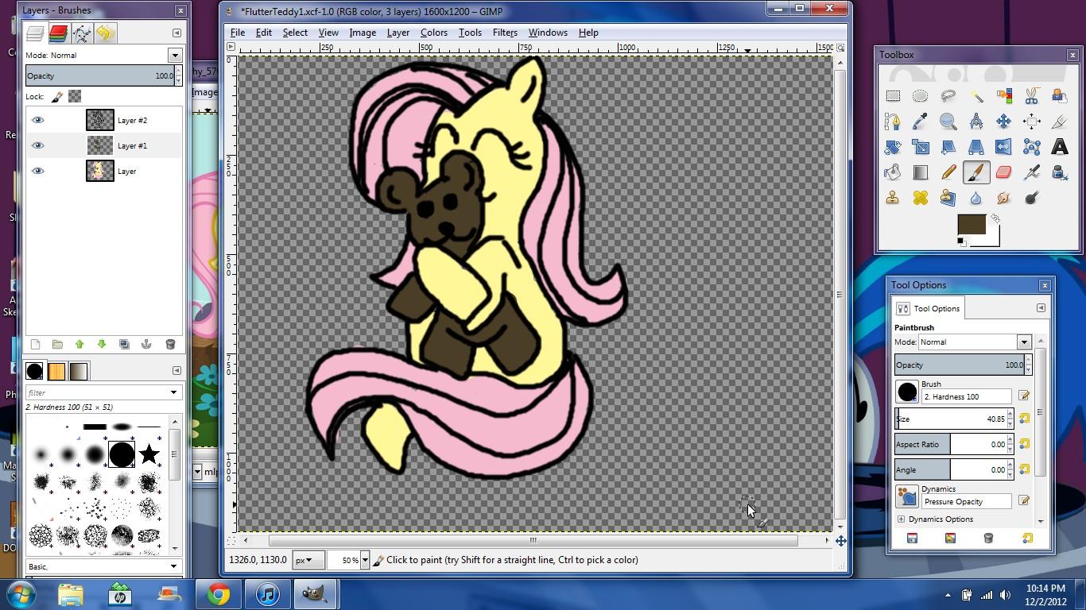This screenshot has height=610, width=1086.
Task: Open the File menu
Action: (238, 33)
